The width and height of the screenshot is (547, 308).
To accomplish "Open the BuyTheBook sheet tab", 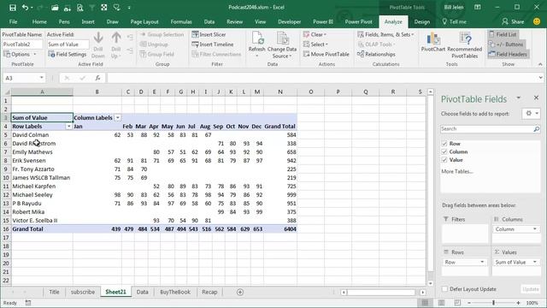I will [x=175, y=292].
